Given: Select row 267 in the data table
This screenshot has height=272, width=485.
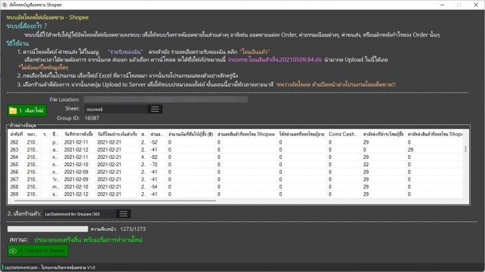Looking at the screenshot, I should click(236, 180).
